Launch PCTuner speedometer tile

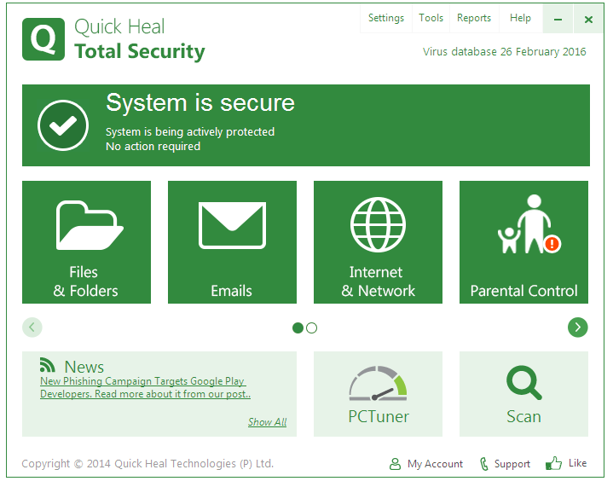378,394
